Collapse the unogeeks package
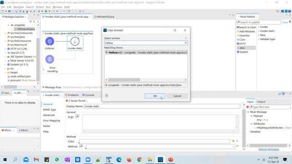 coord(8,25)
